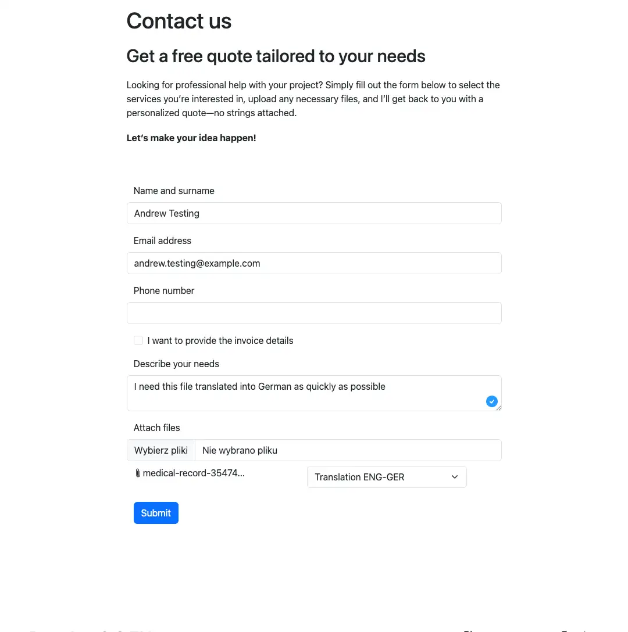Screen dimensions: 628x632
Task: Click the Submit button
Action: coord(156,513)
